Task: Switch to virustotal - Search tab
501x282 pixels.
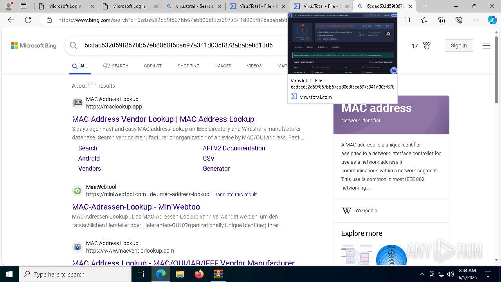Action: pyautogui.click(x=193, y=6)
